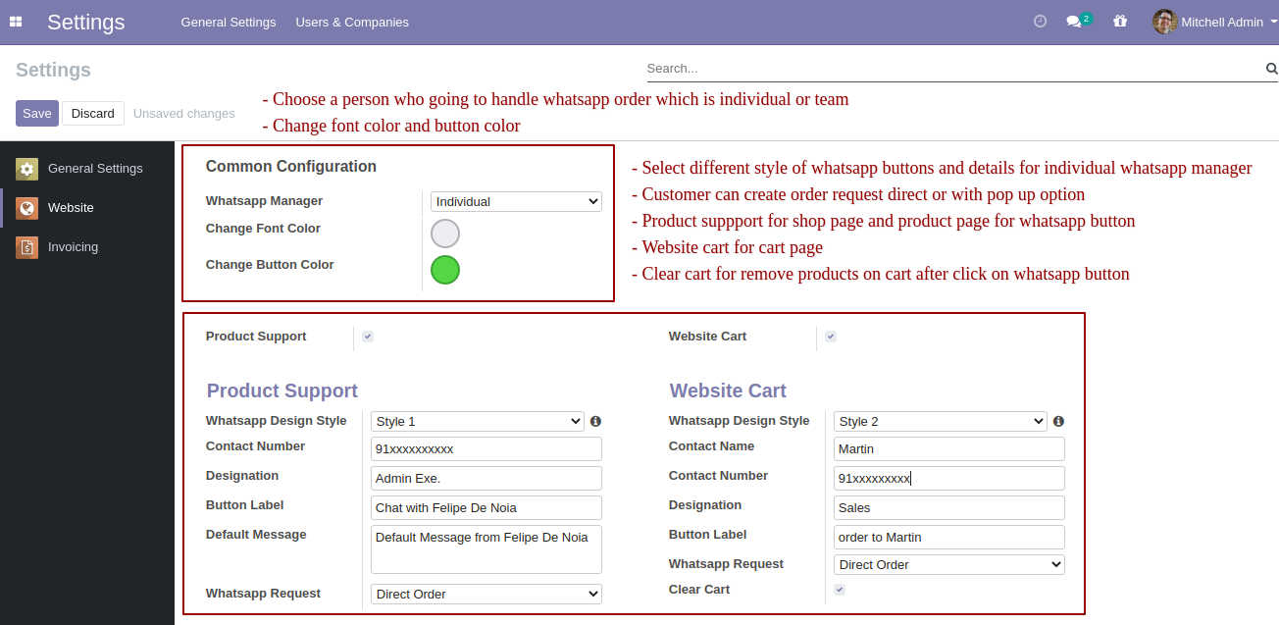This screenshot has width=1279, height=625.
Task: Pick the green Change Button Color swatch
Action: 445,270
